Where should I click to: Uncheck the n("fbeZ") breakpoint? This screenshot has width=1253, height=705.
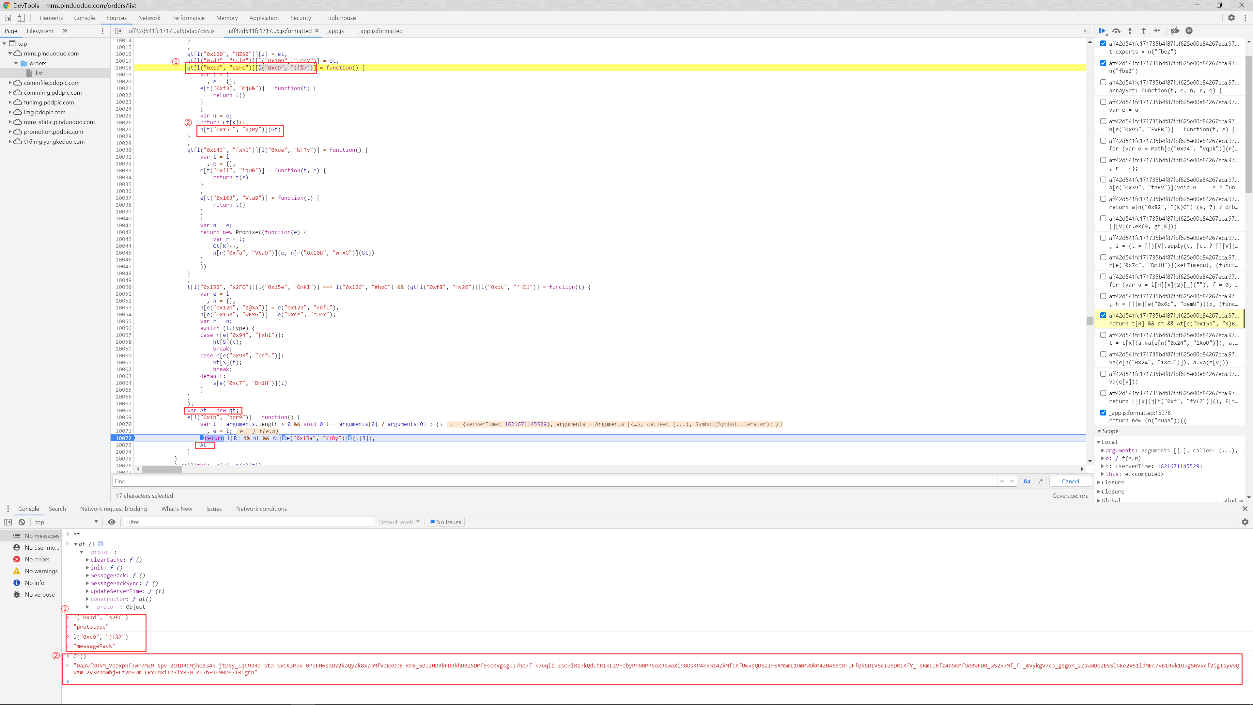1103,63
